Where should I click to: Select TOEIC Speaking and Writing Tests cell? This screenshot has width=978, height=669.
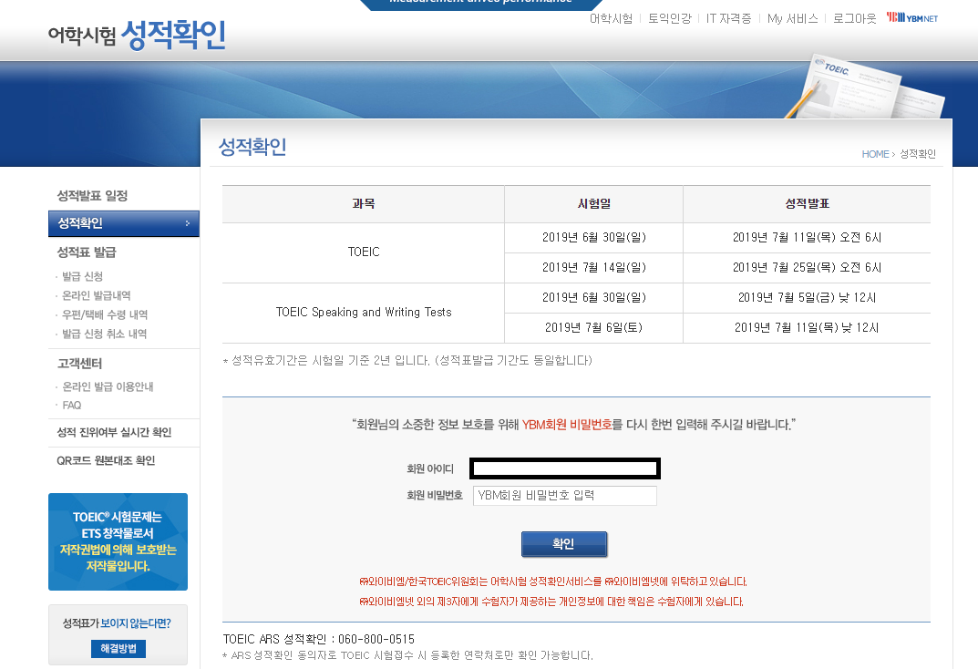[x=364, y=313]
